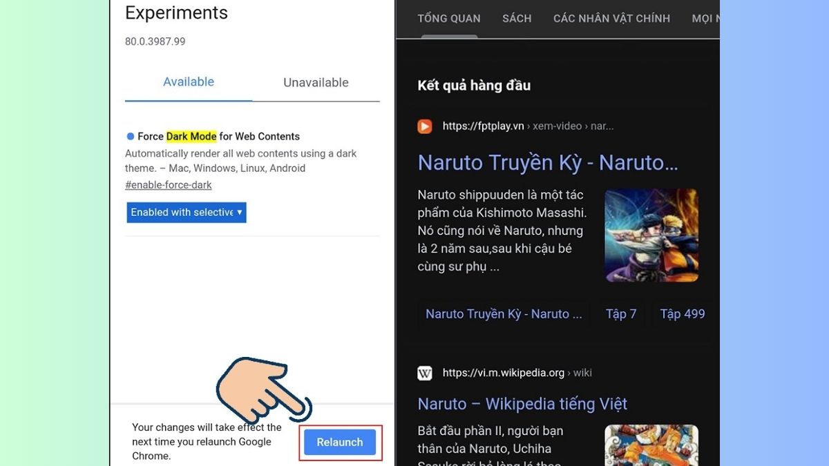The image size is (829, 466).
Task: Click the blue dot beside Force Dark Mode
Action: pos(130,137)
